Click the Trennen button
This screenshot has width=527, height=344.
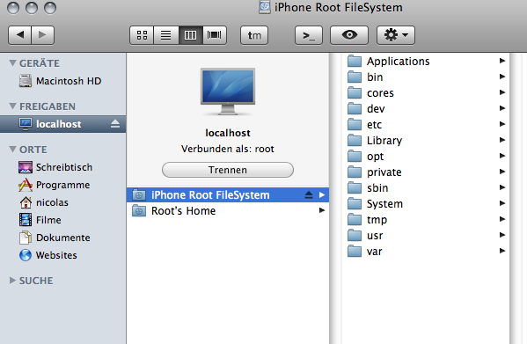pos(228,170)
